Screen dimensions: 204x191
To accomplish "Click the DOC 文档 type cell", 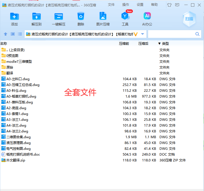I will click(167, 154).
